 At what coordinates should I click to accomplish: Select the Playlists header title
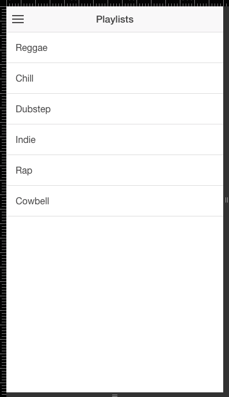point(114,20)
